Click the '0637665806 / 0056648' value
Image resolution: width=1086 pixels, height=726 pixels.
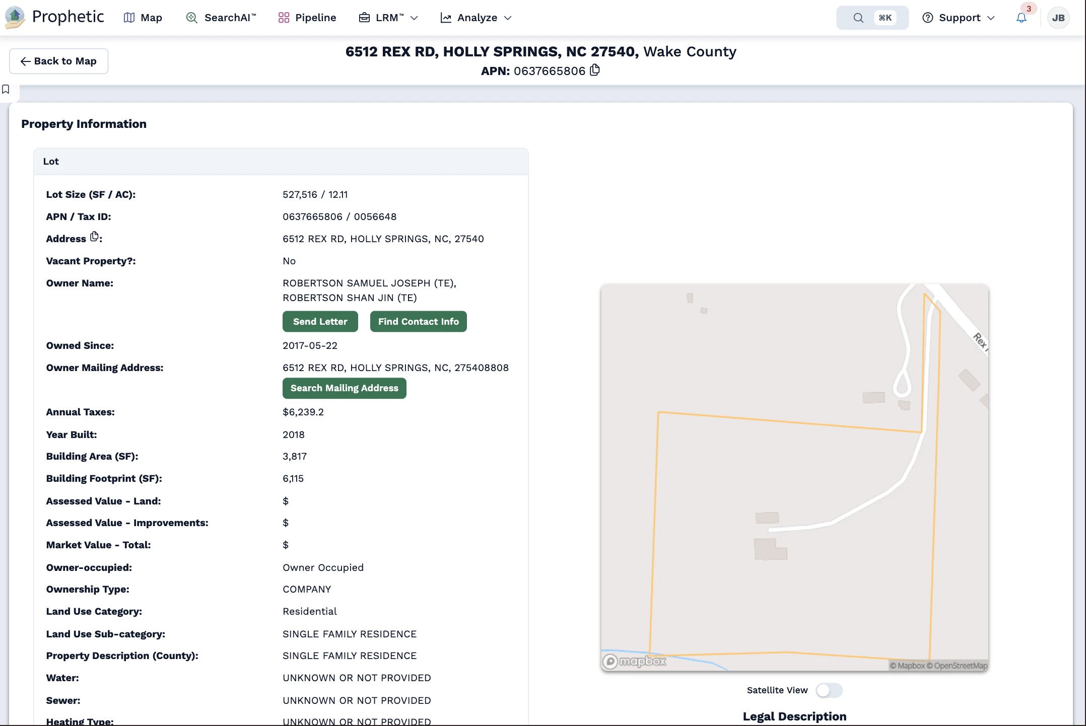(340, 217)
